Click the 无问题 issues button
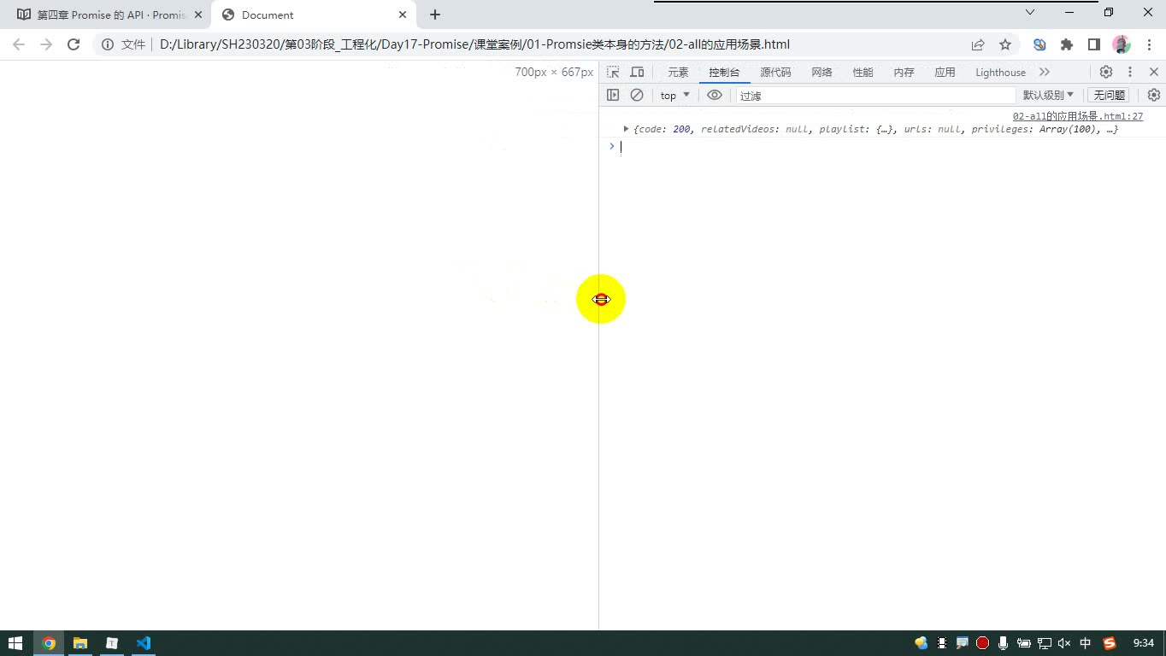 click(x=1109, y=96)
